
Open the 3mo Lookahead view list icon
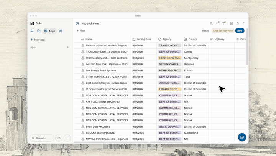point(77,23)
